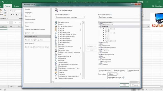Expand Справка tab node
Screen dimensions: 163x91
[x=99, y=64]
